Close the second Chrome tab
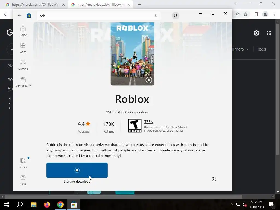 [x=129, y=5]
